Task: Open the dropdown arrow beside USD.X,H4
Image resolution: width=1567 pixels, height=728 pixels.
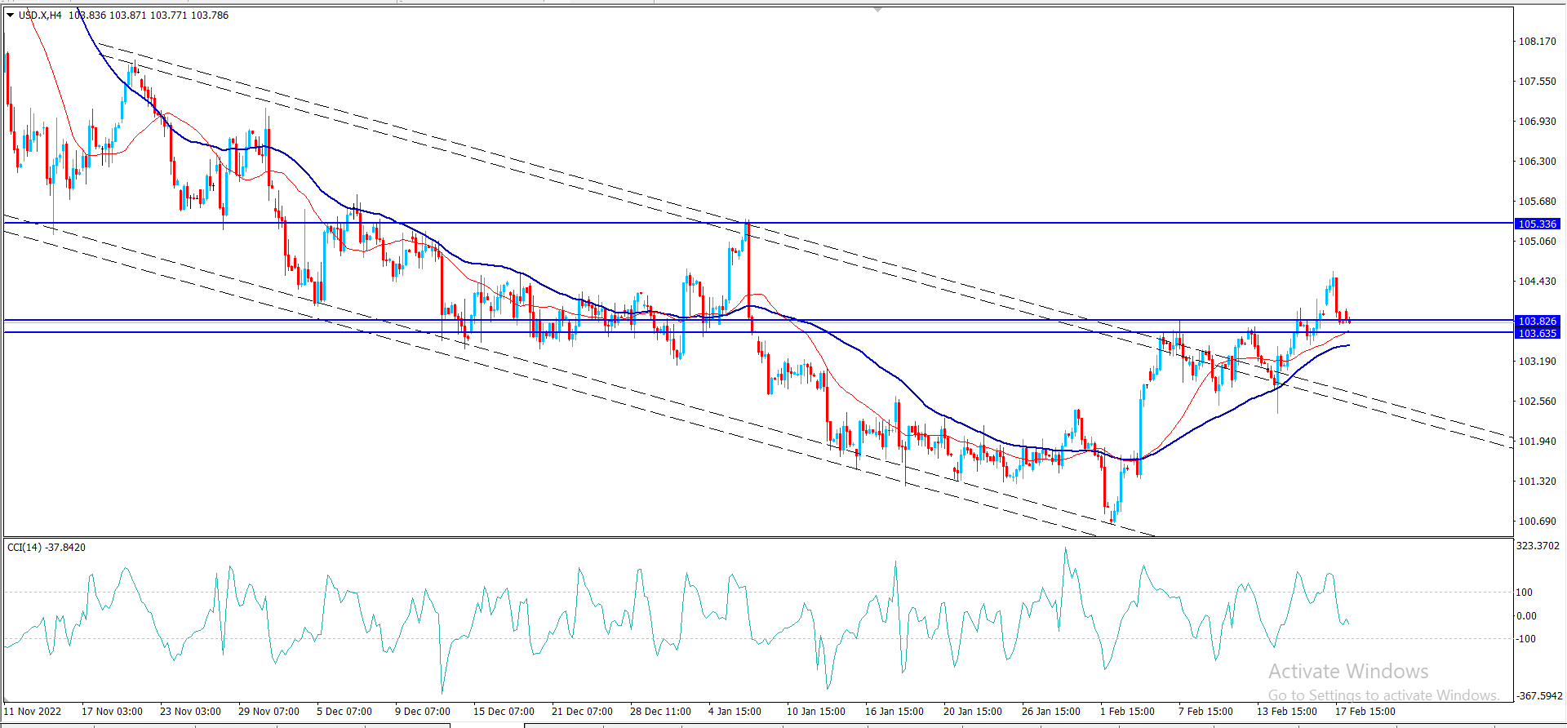Action: tap(11, 16)
